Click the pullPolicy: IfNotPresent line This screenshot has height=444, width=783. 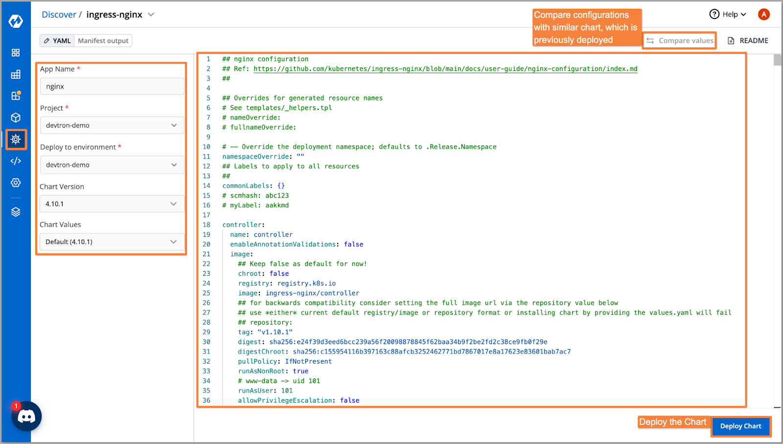pos(285,361)
